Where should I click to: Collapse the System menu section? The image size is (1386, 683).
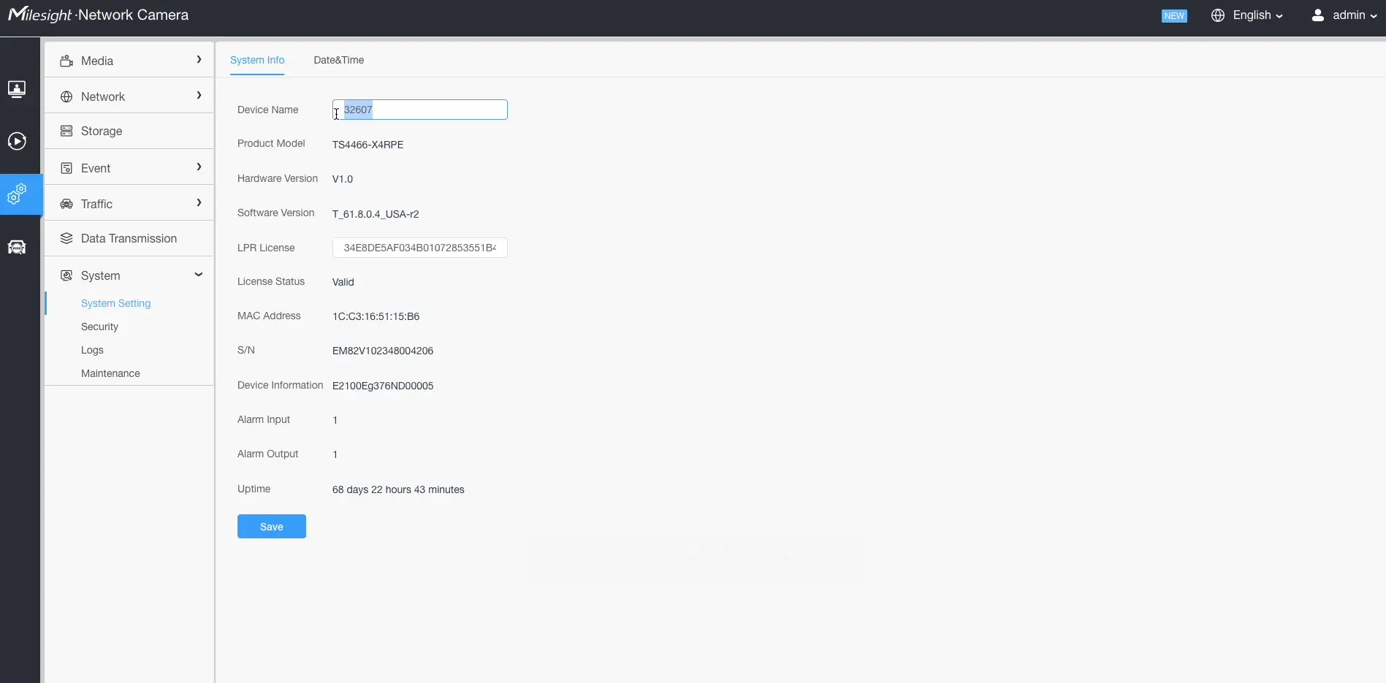(198, 275)
